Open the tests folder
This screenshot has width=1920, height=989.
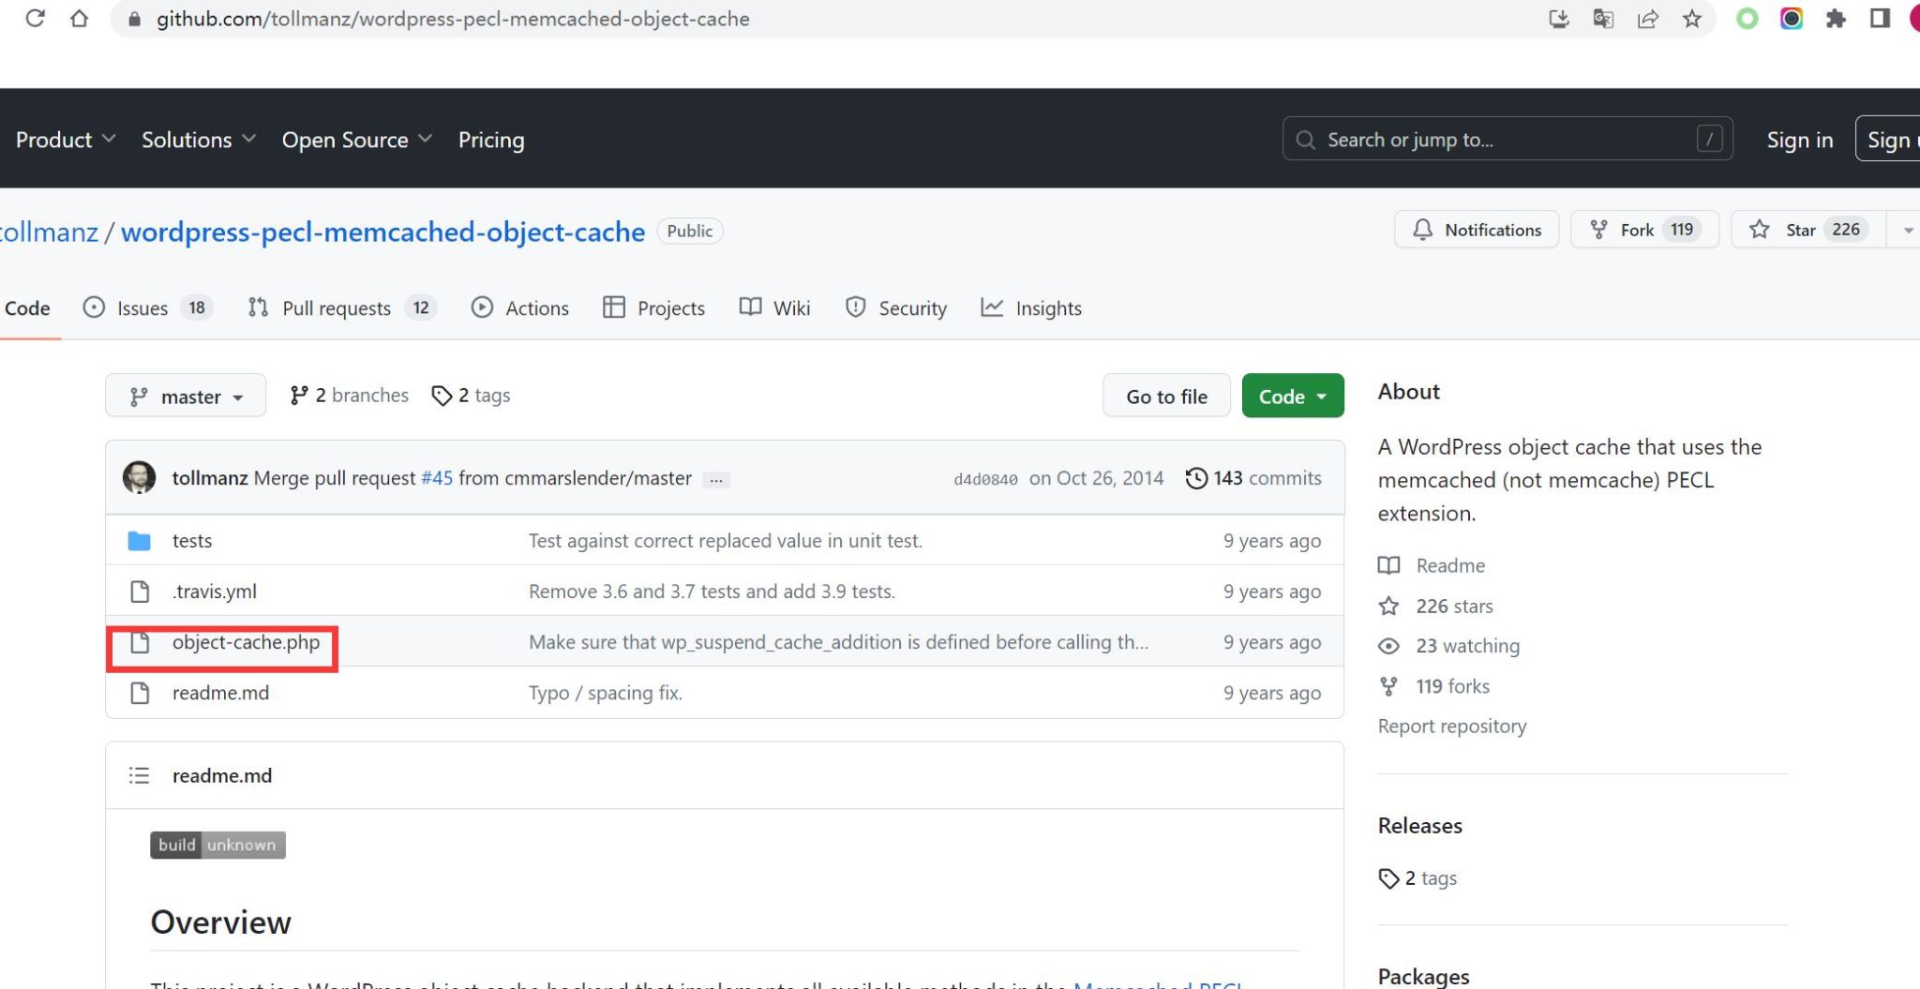pos(192,541)
